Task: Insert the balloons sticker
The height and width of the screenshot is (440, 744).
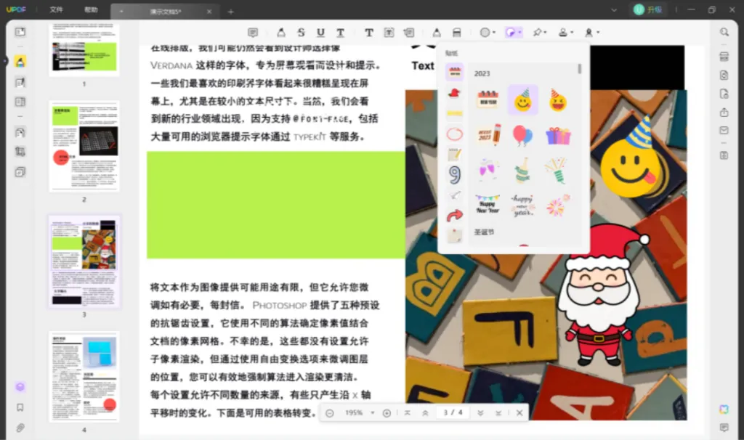Action: click(522, 135)
